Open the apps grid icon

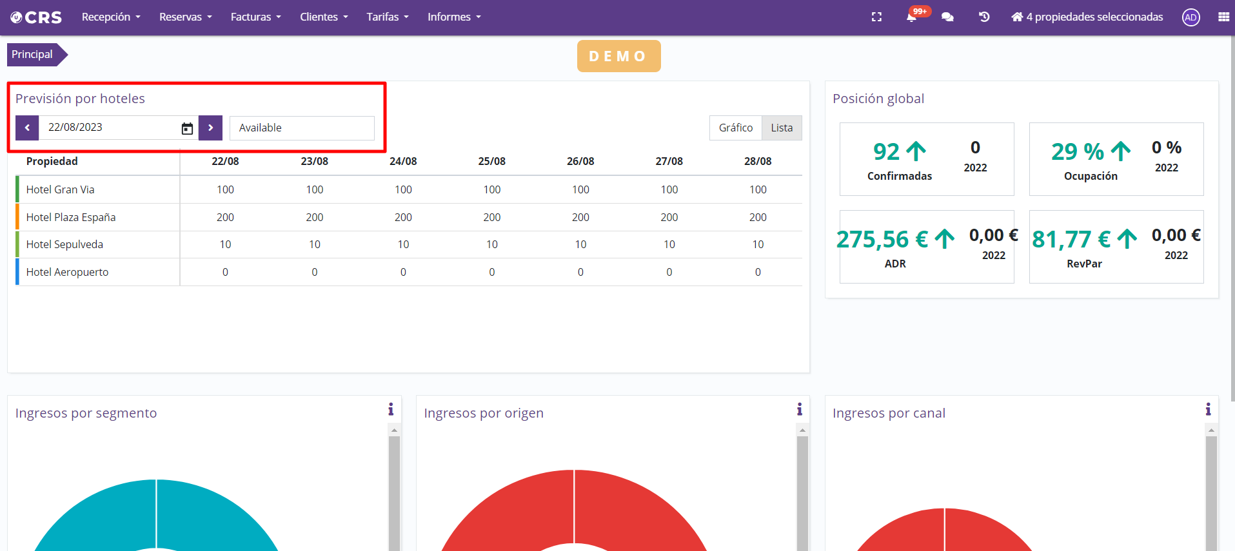coord(1223,17)
